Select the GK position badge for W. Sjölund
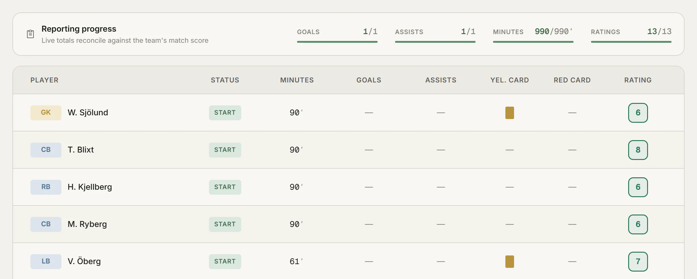Viewport: 697px width, 279px height. [46, 113]
